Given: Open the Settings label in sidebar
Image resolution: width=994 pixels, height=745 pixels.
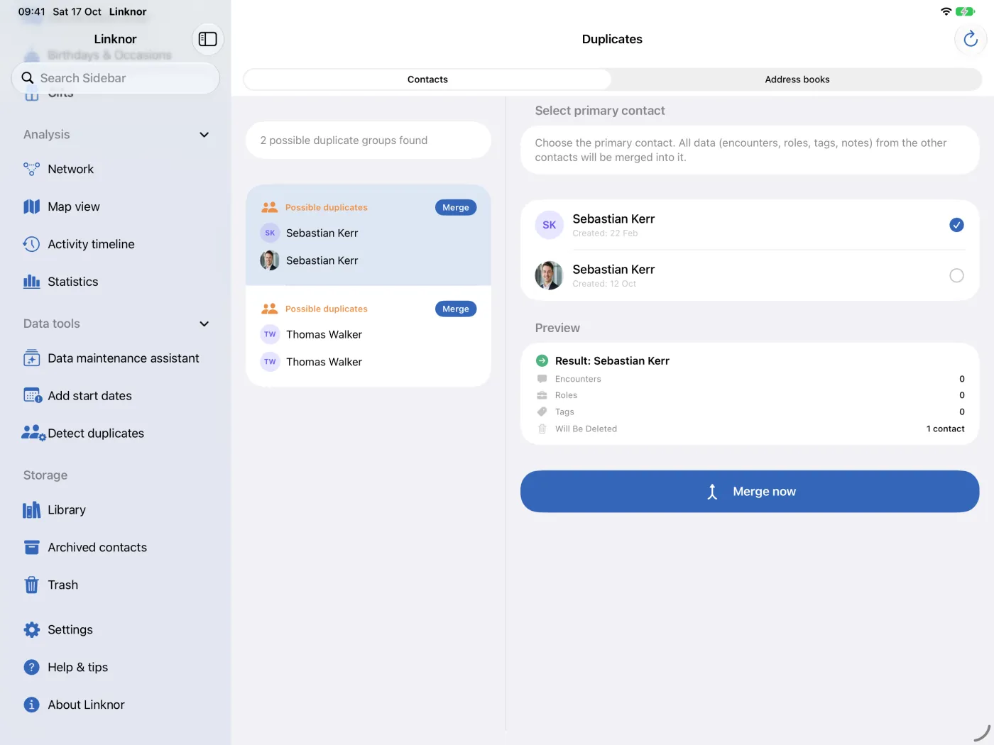Looking at the screenshot, I should [x=70, y=630].
